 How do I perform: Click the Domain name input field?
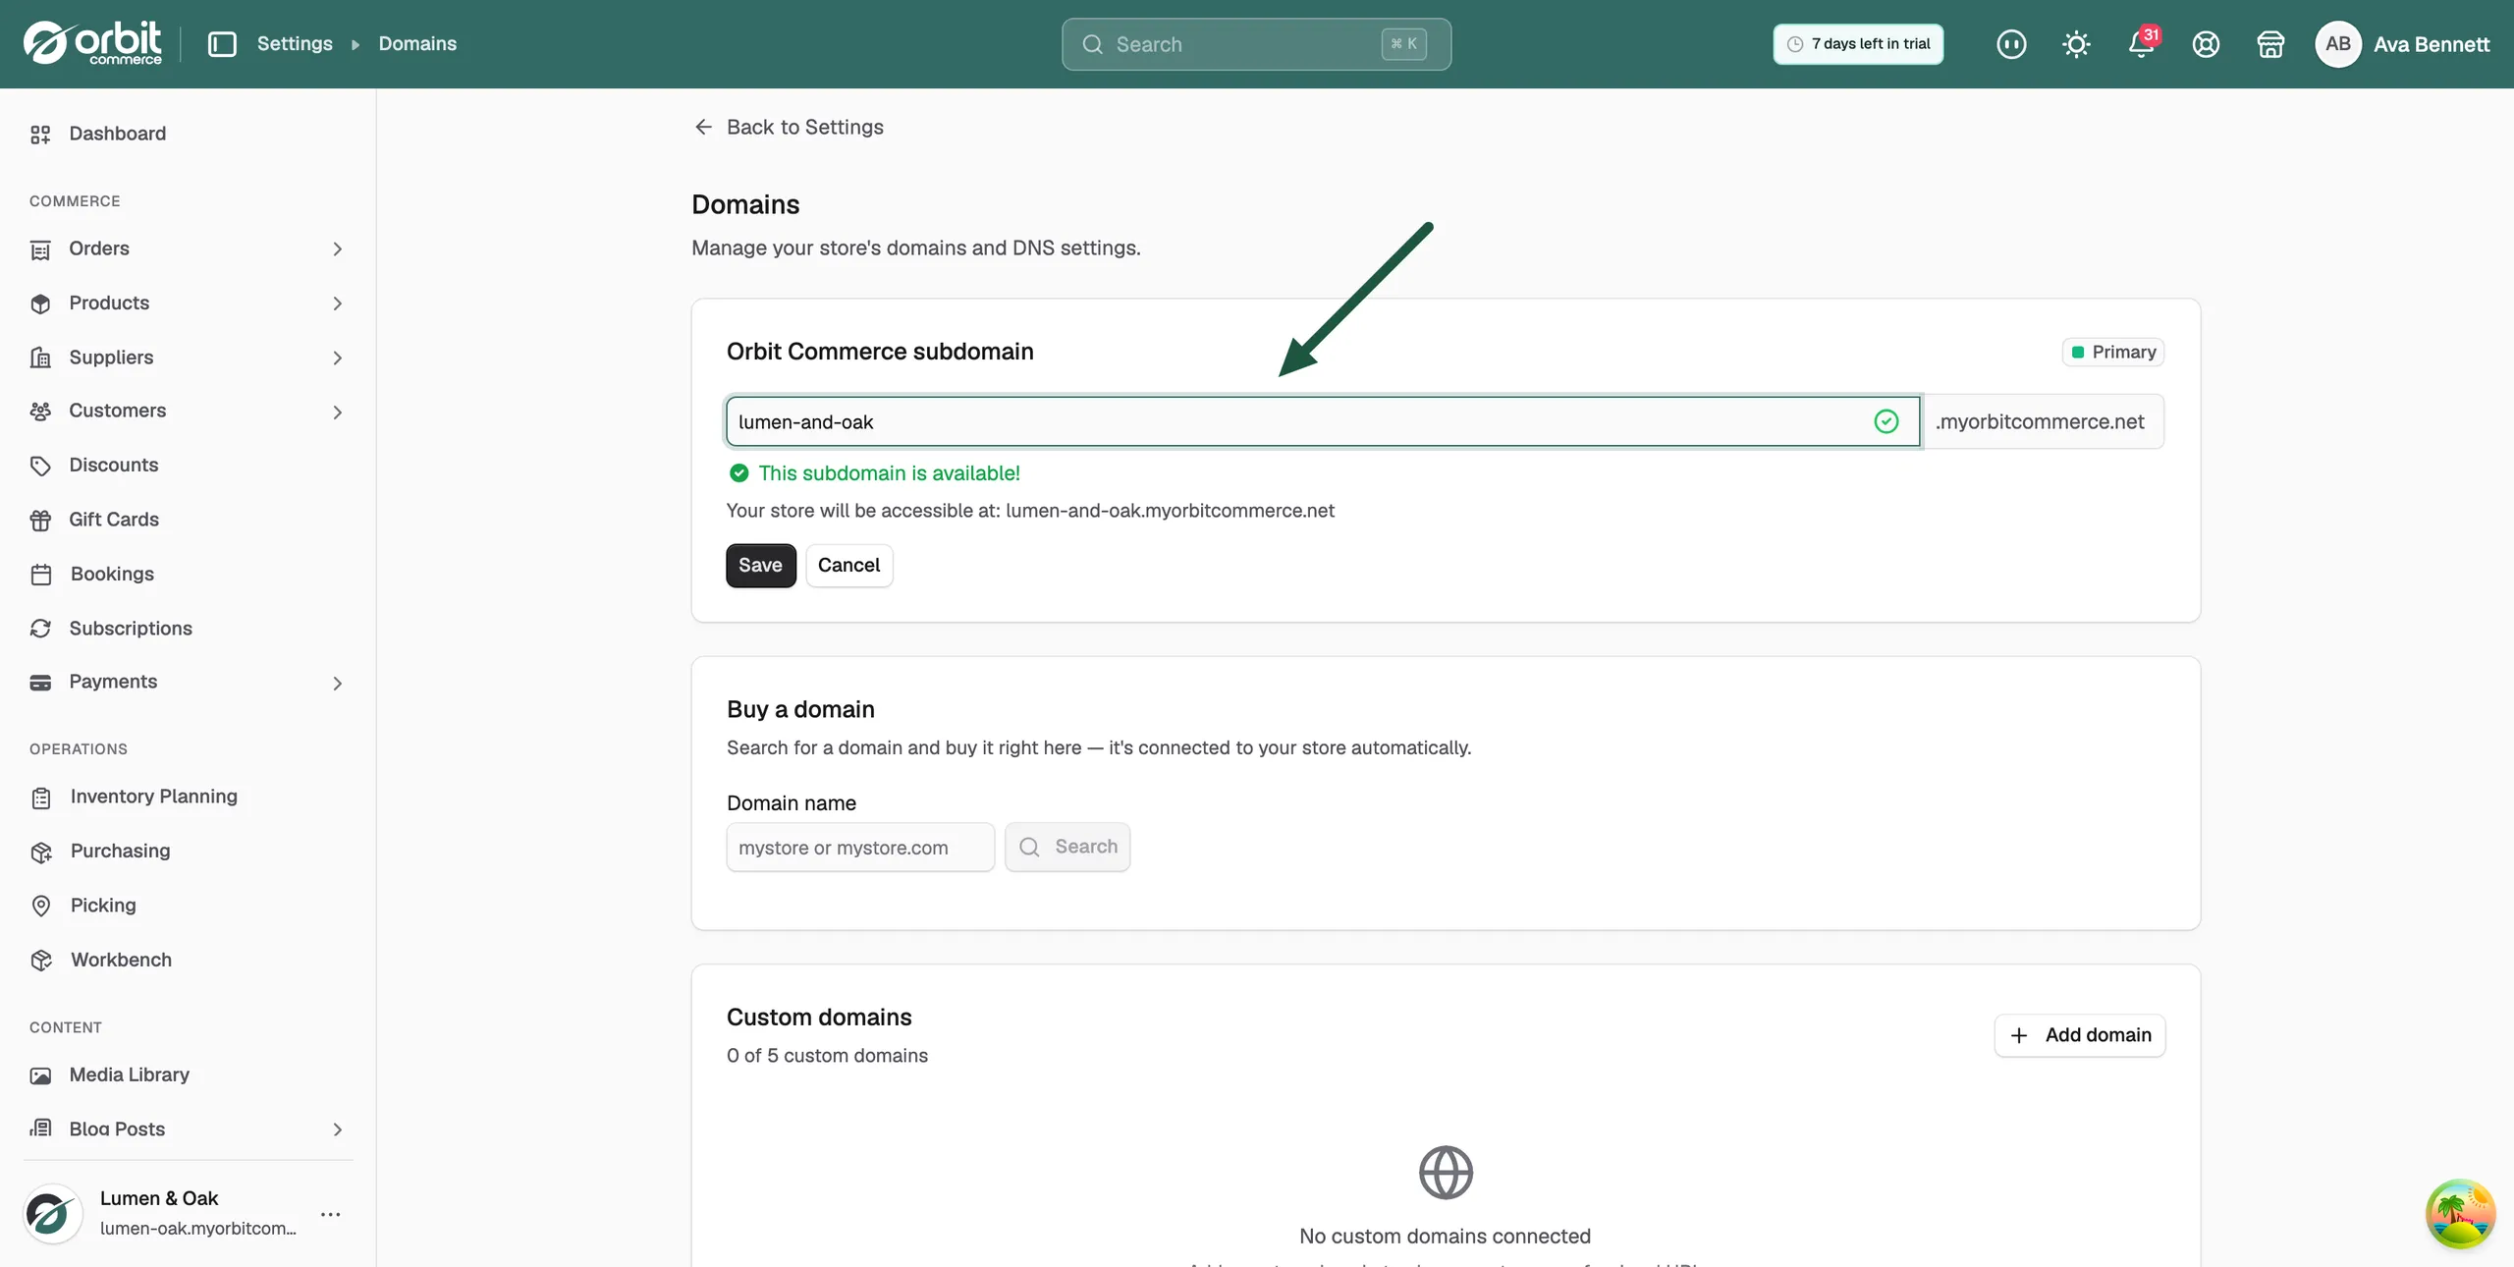pyautogui.click(x=860, y=847)
